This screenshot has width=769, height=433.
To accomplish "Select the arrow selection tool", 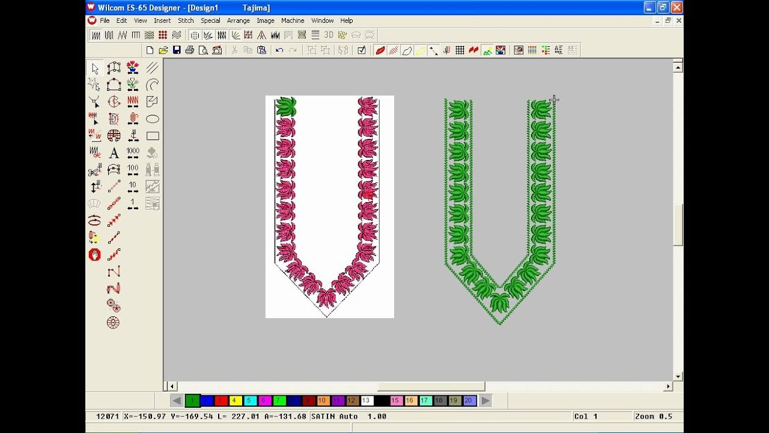I will click(x=95, y=69).
